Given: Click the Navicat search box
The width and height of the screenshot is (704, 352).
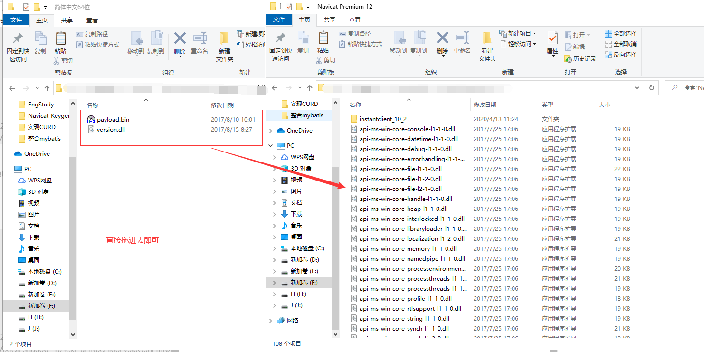Looking at the screenshot, I should 685,88.
